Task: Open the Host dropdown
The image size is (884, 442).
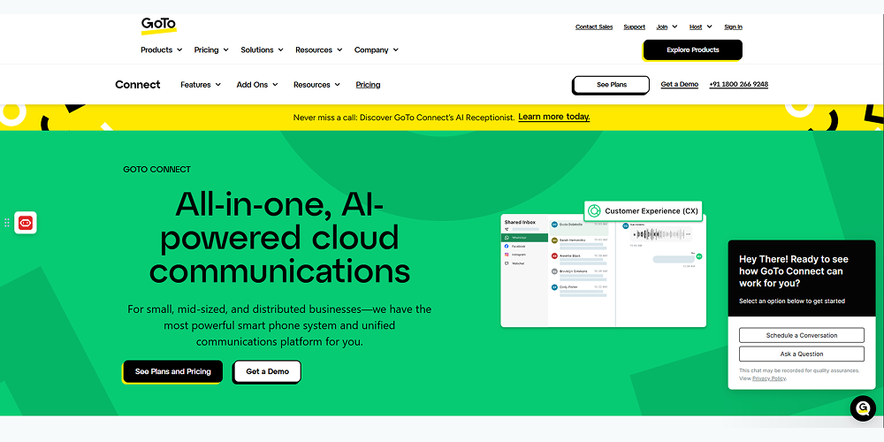Action: point(700,27)
